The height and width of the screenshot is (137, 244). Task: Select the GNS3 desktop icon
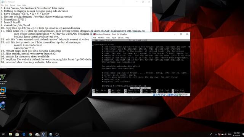[x=3, y=105]
